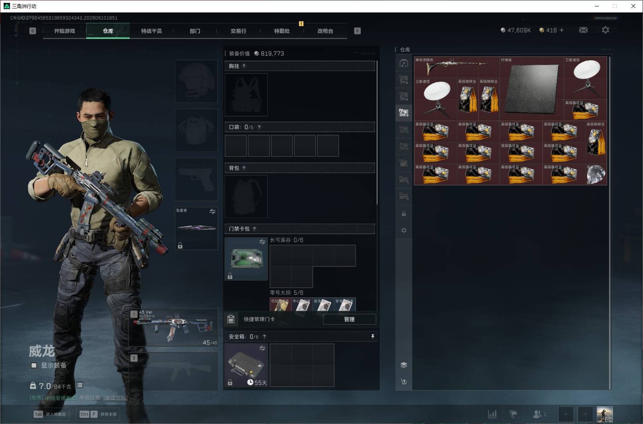Image resolution: width=643 pixels, height=424 pixels.
Task: Open the 交易行 tab
Action: (x=238, y=31)
